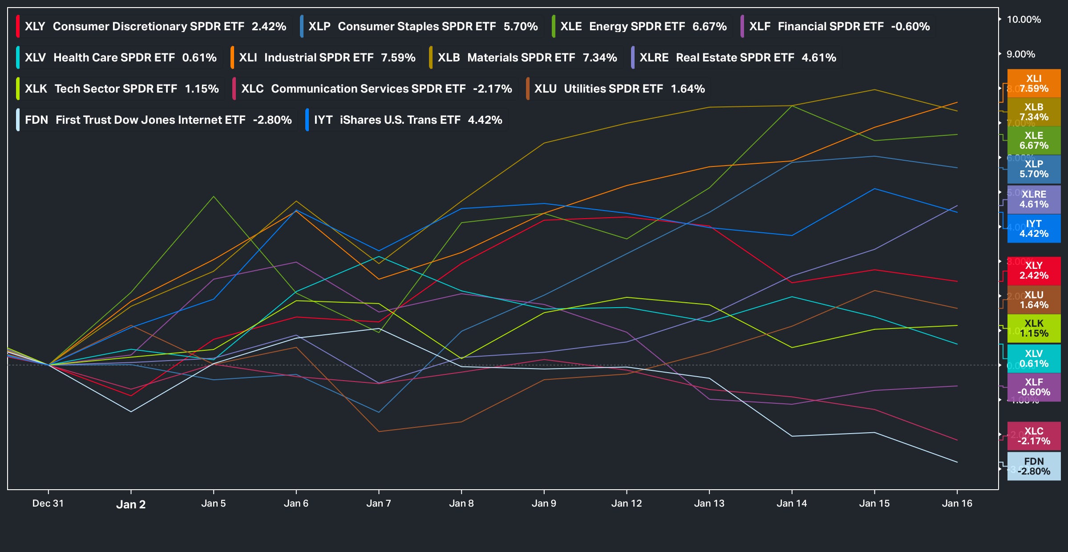Click the XLC -2.17% axis label
The image size is (1068, 552).
click(1033, 436)
